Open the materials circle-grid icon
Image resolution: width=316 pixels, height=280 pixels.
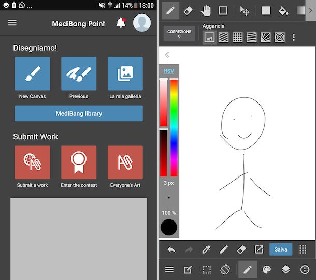(305, 270)
